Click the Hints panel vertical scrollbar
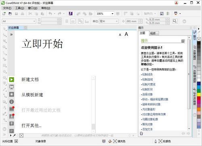This screenshot has width=202, height=146. click(x=189, y=83)
